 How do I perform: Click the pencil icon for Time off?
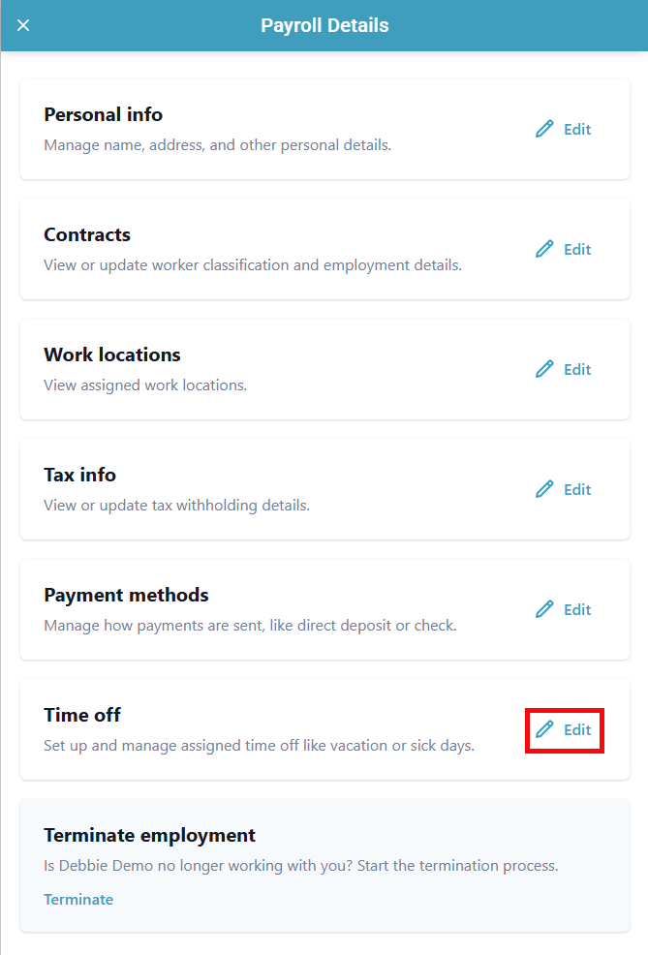(x=544, y=729)
